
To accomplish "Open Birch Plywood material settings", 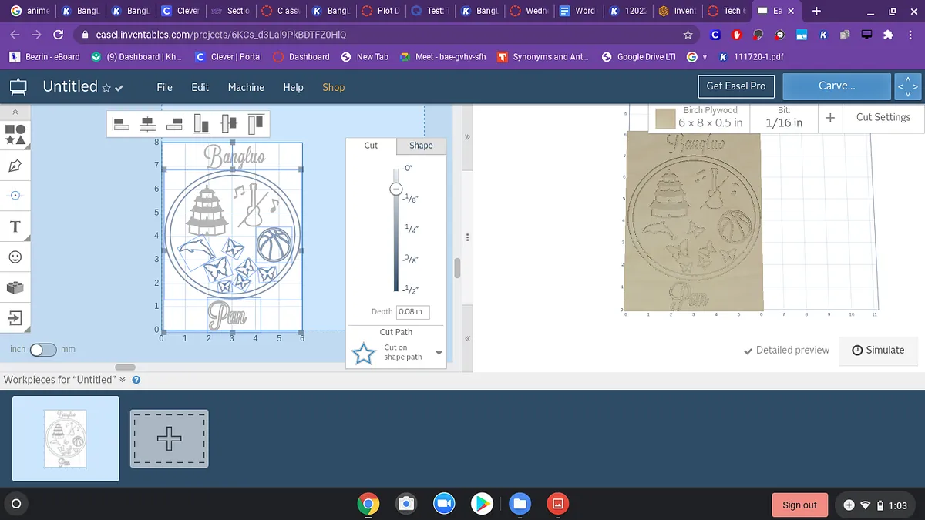I will point(711,117).
